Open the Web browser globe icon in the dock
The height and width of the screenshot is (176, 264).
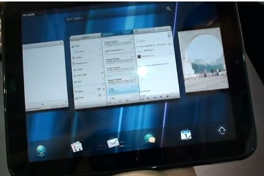click(x=41, y=151)
